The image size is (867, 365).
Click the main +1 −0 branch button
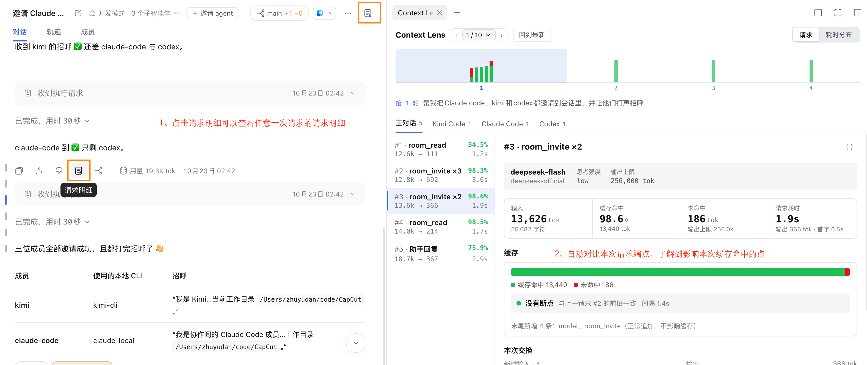coord(279,13)
